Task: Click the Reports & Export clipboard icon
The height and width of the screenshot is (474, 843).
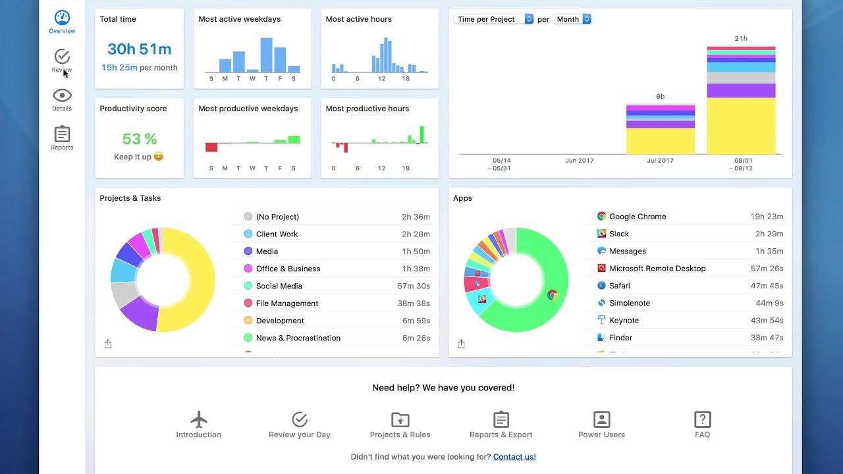Action: tap(501, 419)
